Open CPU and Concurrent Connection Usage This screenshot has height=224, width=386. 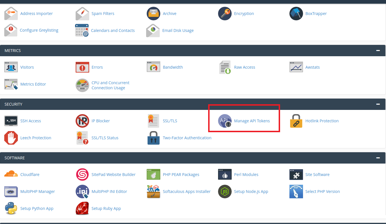click(110, 85)
